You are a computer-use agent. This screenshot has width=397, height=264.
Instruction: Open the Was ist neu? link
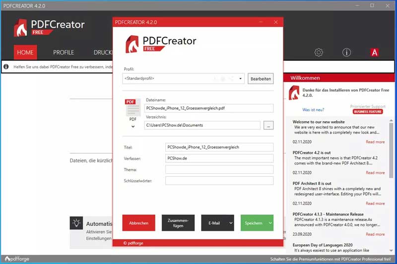pos(313,109)
